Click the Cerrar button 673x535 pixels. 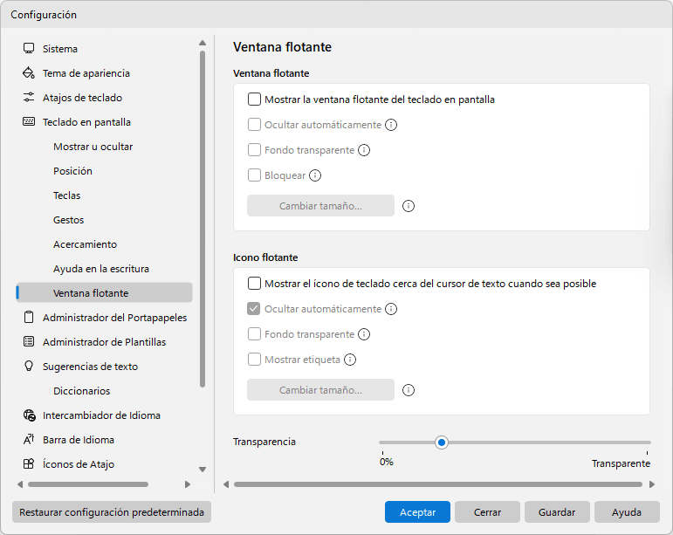pos(487,511)
